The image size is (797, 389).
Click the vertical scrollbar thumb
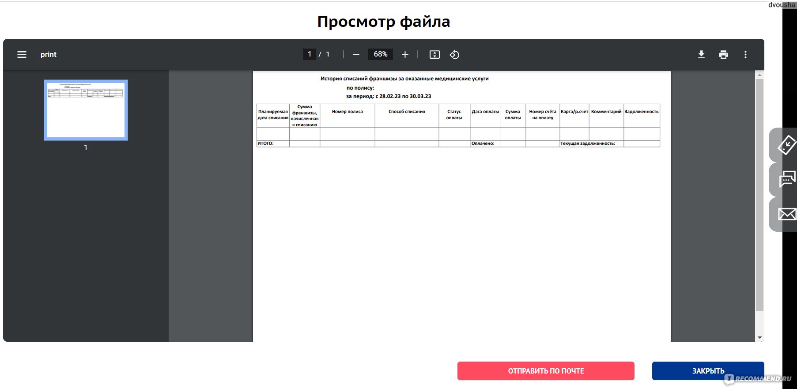click(759, 195)
